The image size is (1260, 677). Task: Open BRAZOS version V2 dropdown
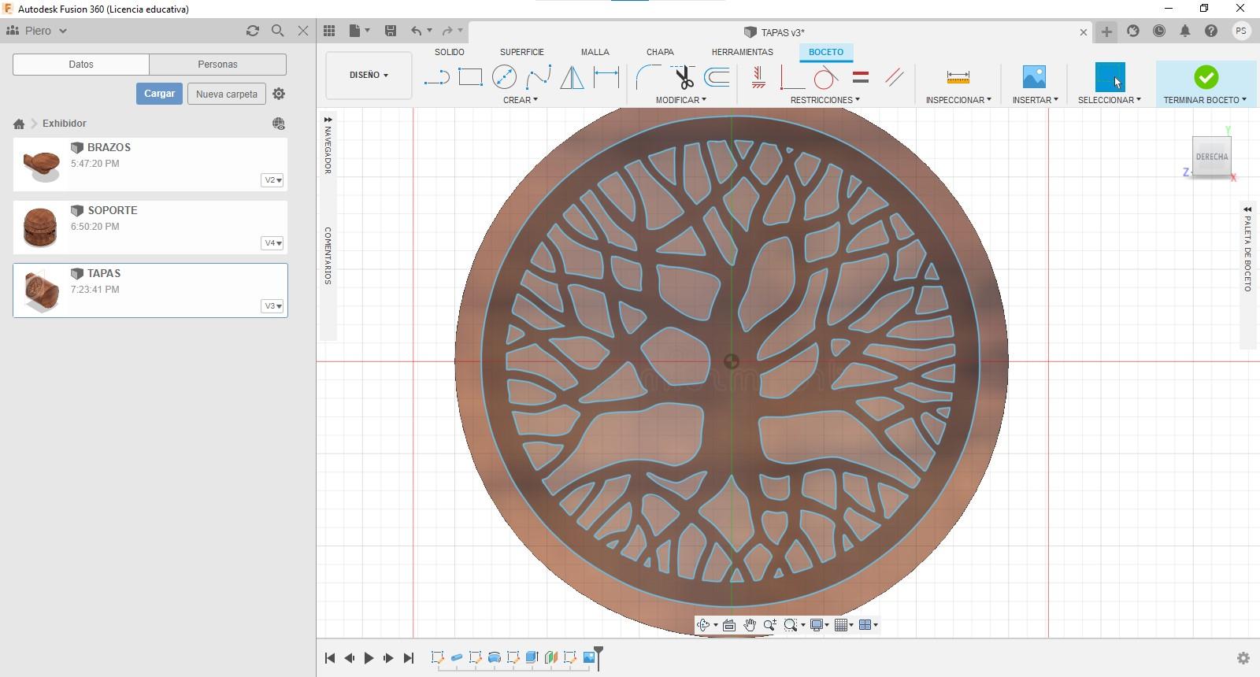(x=272, y=180)
